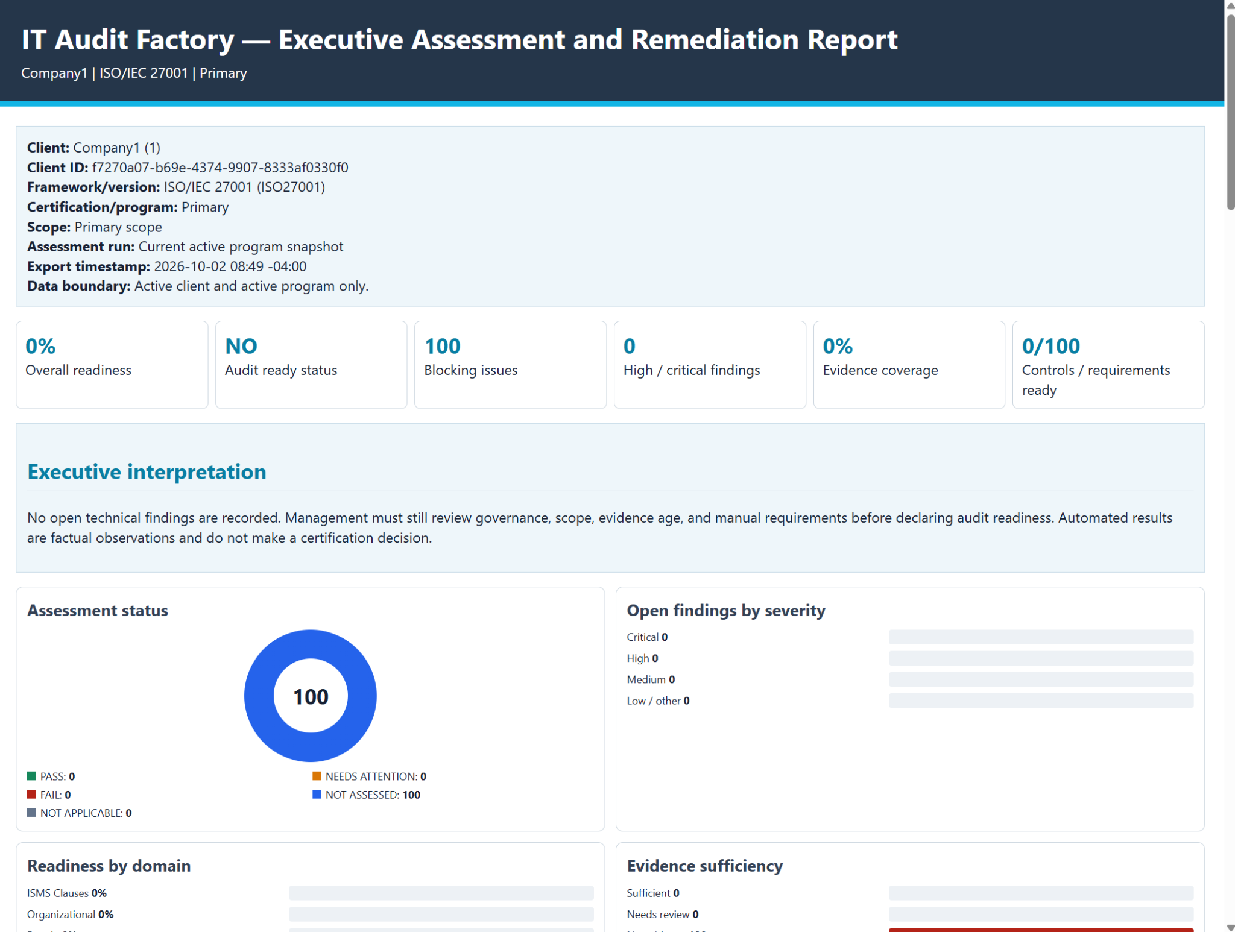Click the Overall readiness 0% card
This screenshot has width=1235, height=932.
[x=112, y=365]
